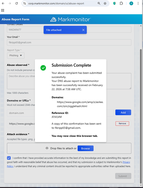Click the Reference ID value JFJVLVM
Viewport: 143px width, 188px height.
tap(57, 117)
